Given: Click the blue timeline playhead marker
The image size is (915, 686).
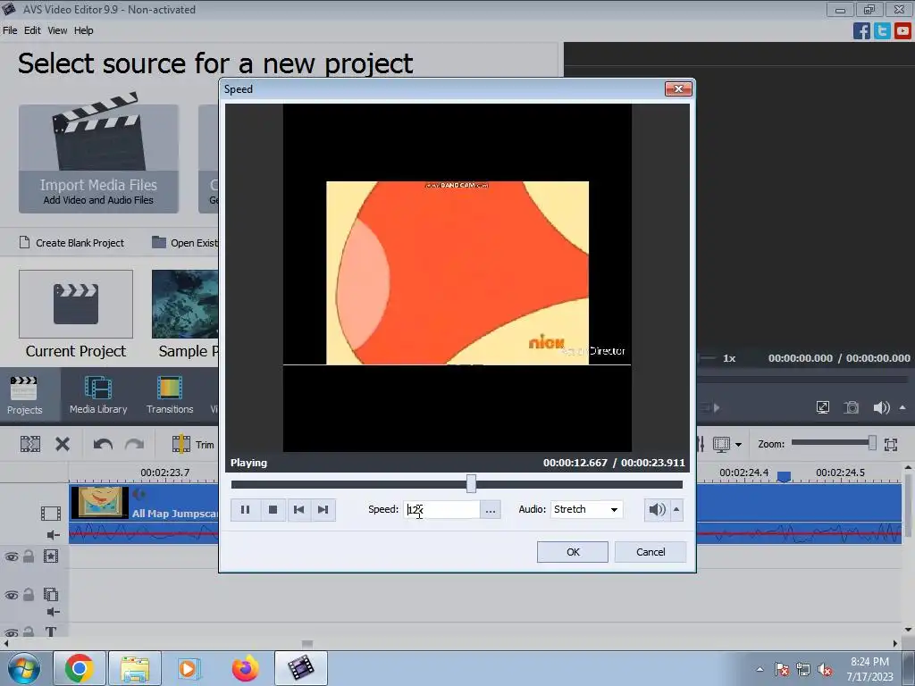Looking at the screenshot, I should point(784,477).
